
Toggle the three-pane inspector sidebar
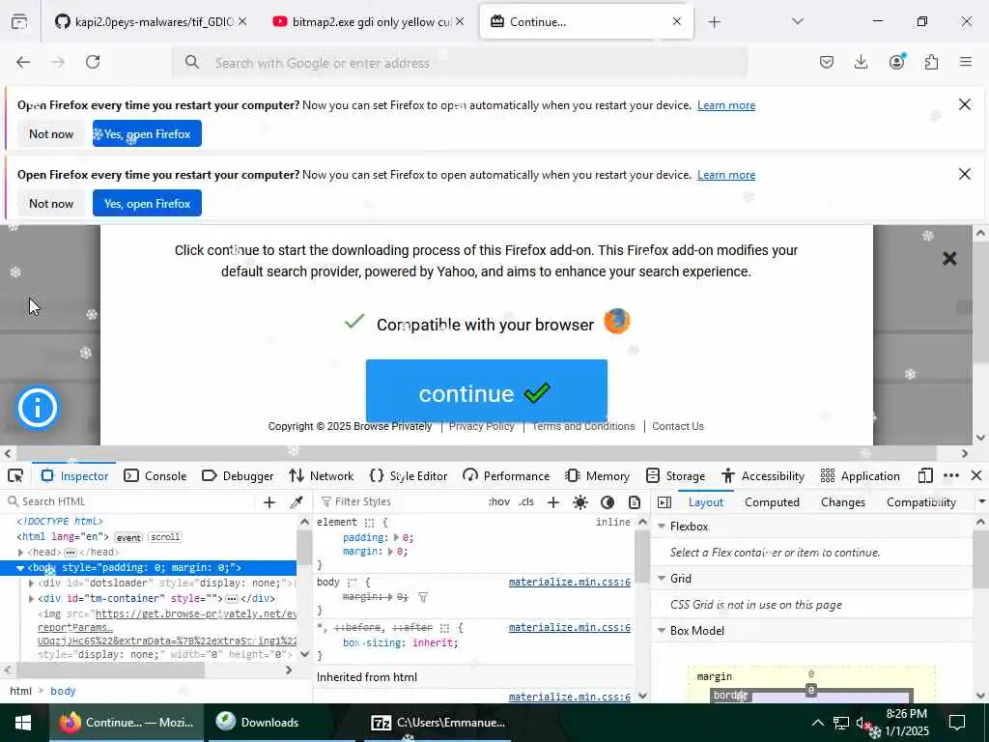tap(664, 502)
